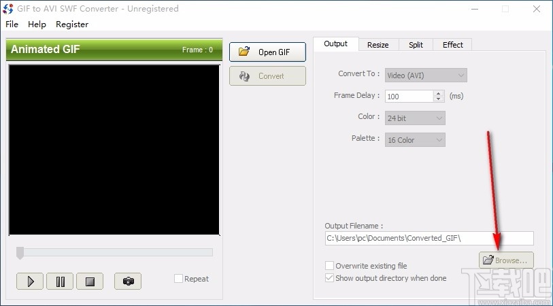Click the Convert button
553x306 pixels.
268,75
